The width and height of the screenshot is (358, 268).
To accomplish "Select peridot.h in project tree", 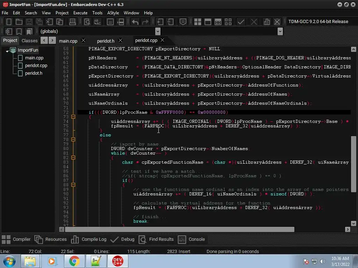I will coord(34,73).
